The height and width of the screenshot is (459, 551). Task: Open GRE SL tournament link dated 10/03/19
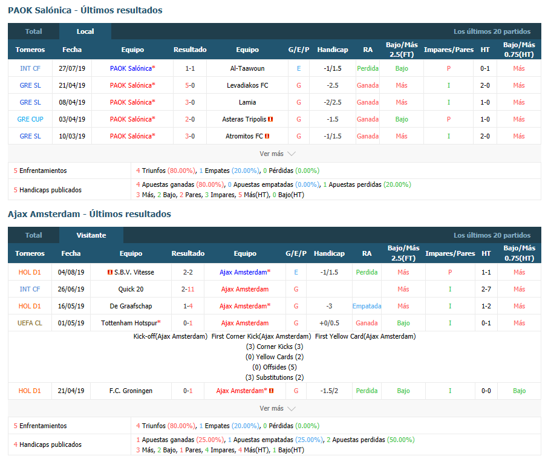click(30, 136)
